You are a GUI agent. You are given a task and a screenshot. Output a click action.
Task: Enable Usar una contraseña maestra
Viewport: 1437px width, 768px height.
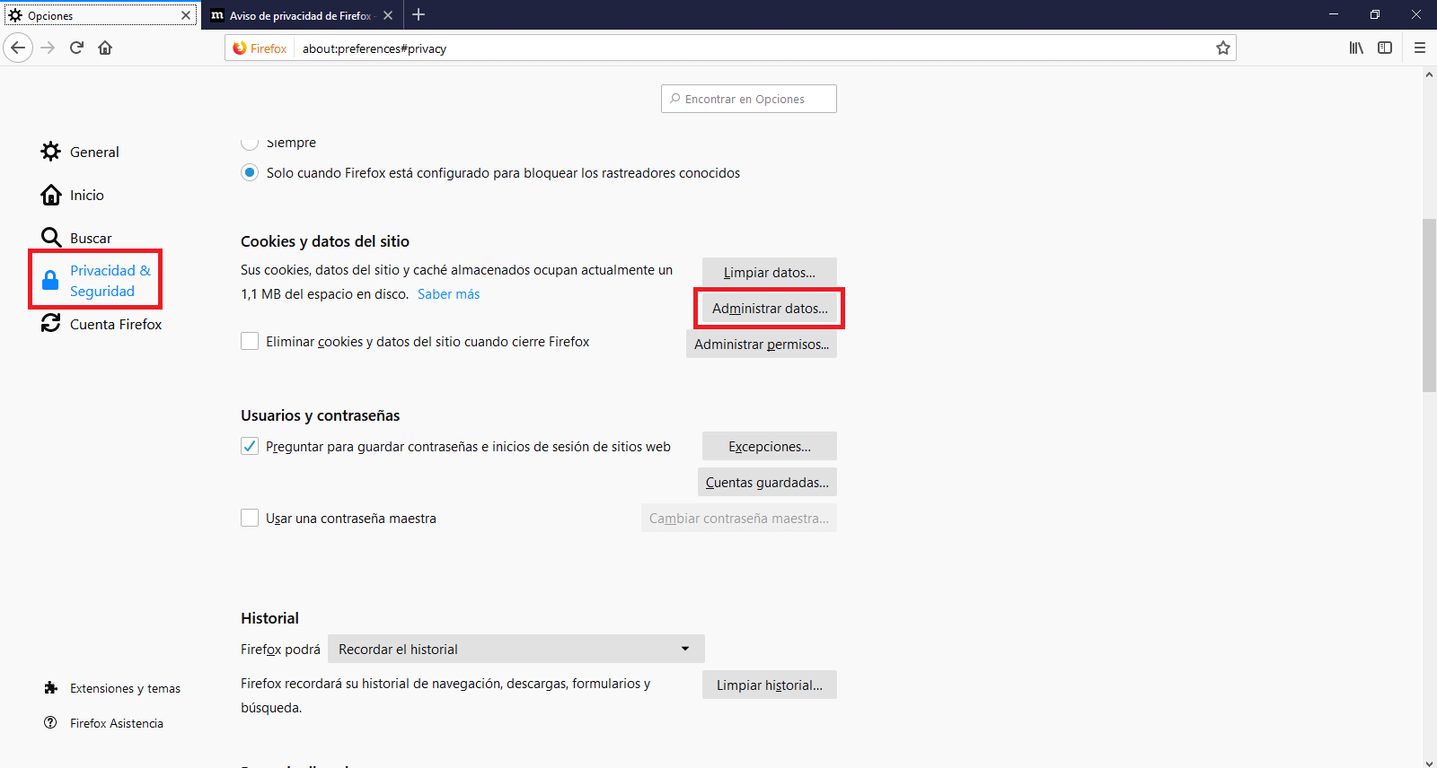click(x=250, y=518)
